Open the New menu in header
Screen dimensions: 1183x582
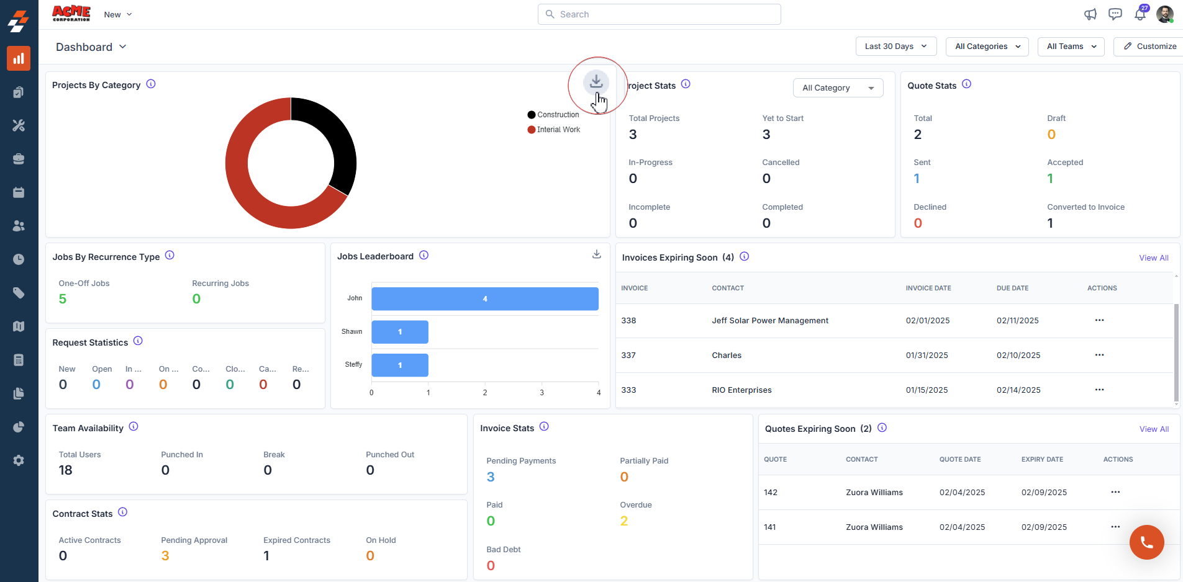[x=118, y=14]
